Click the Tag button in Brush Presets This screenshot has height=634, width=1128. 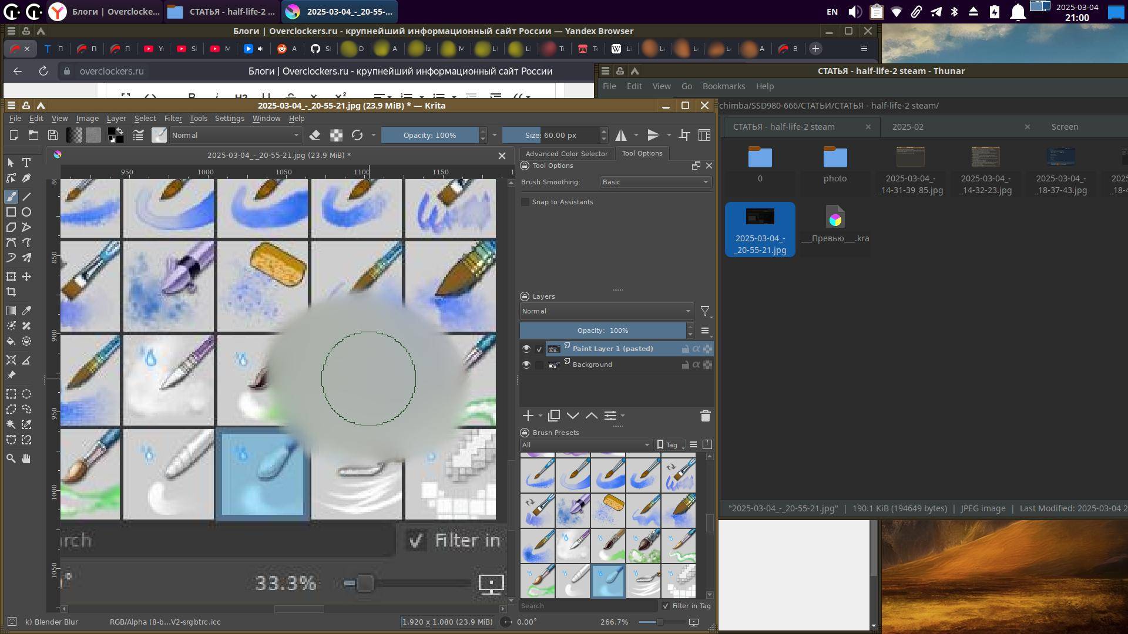click(x=670, y=445)
